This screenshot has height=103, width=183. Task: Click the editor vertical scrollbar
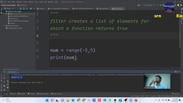180,29
